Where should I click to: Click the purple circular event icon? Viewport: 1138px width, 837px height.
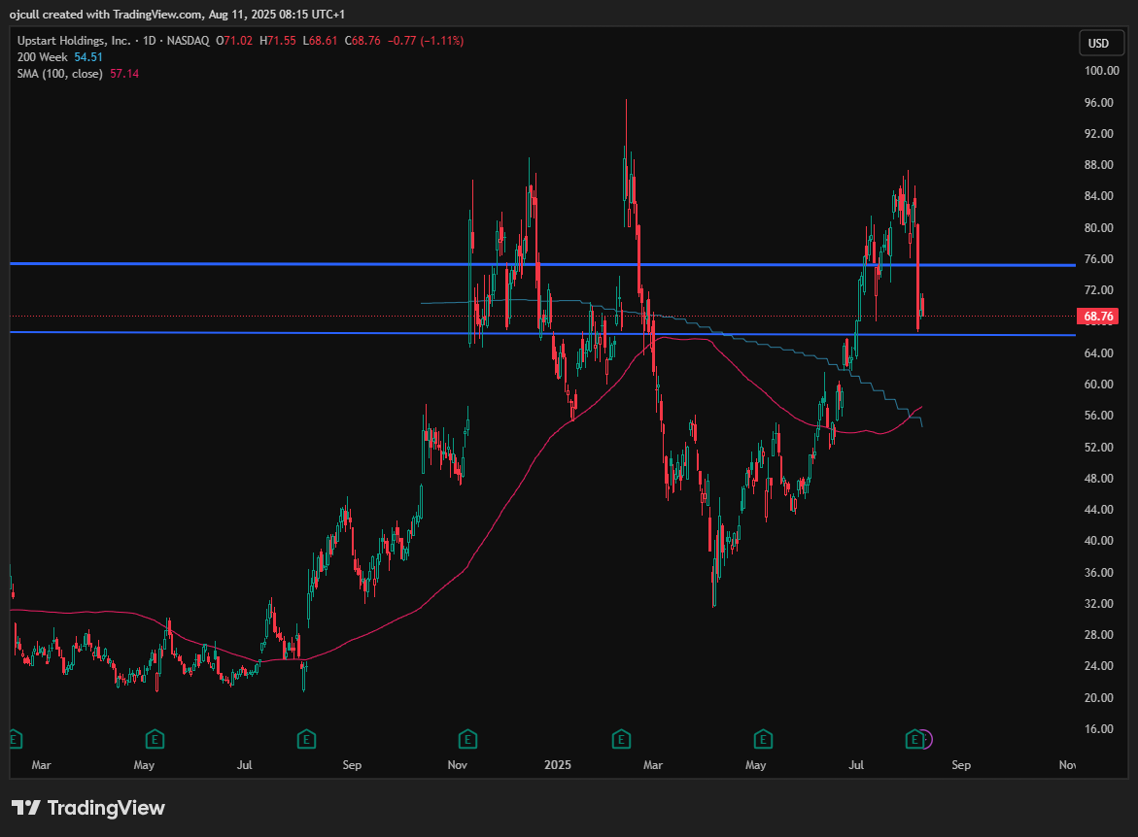(925, 740)
